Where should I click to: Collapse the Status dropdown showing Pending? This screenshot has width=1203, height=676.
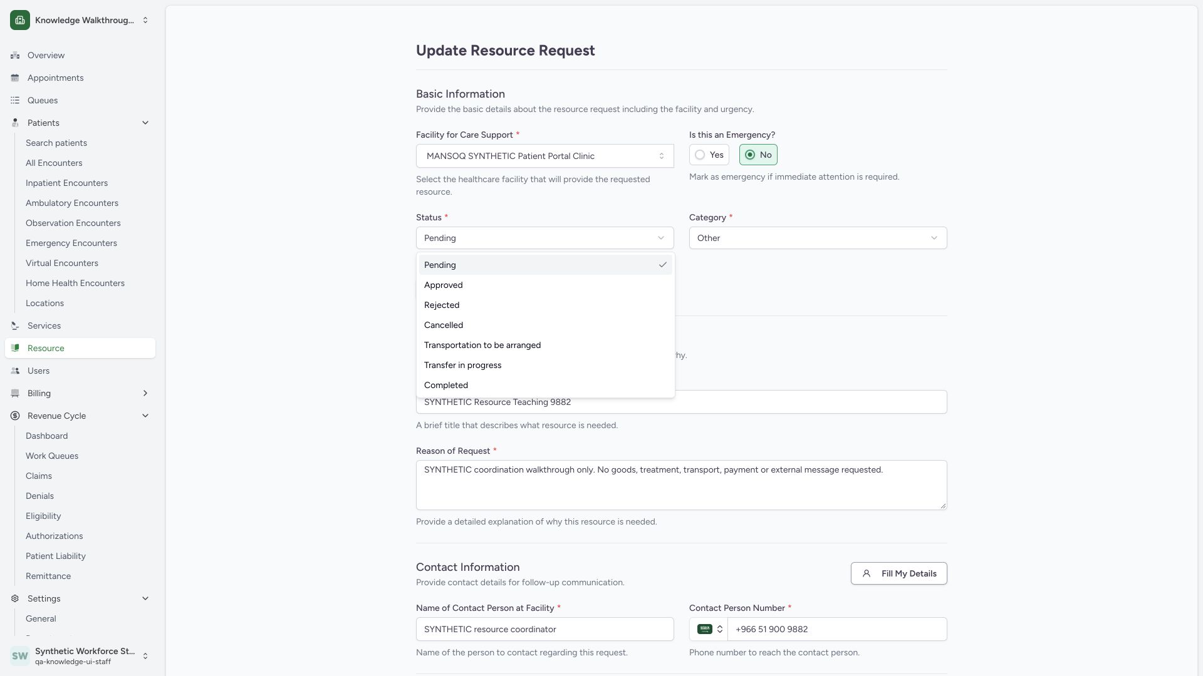pos(545,238)
